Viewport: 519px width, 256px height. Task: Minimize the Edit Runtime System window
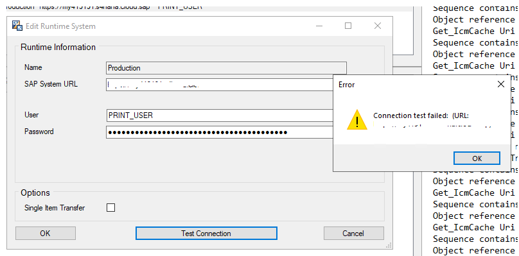[319, 26]
